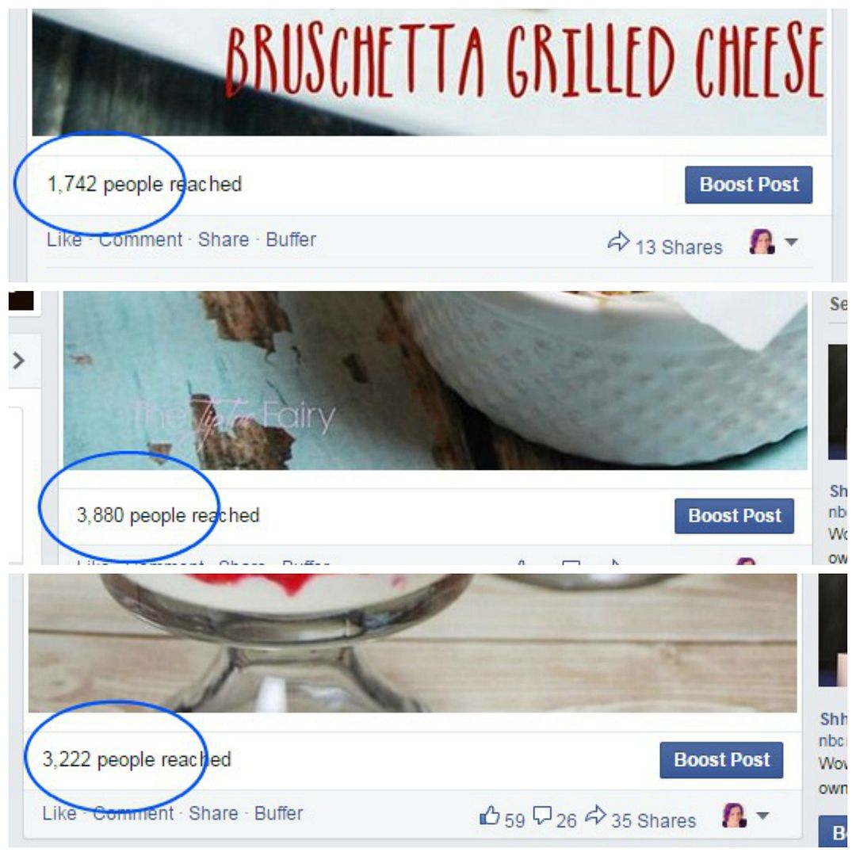856x856 pixels.
Task: Expand the dropdown arrow next to top post avatar
Action: [x=792, y=241]
